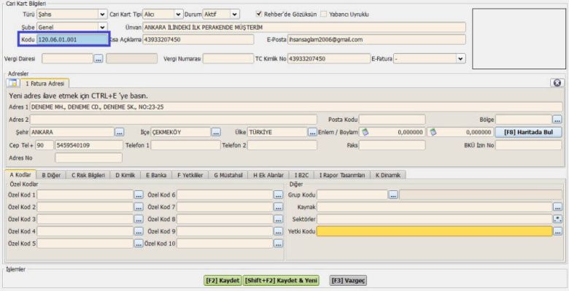The height and width of the screenshot is (291, 569).
Task: Switch to the E Banka tab
Action: click(156, 175)
